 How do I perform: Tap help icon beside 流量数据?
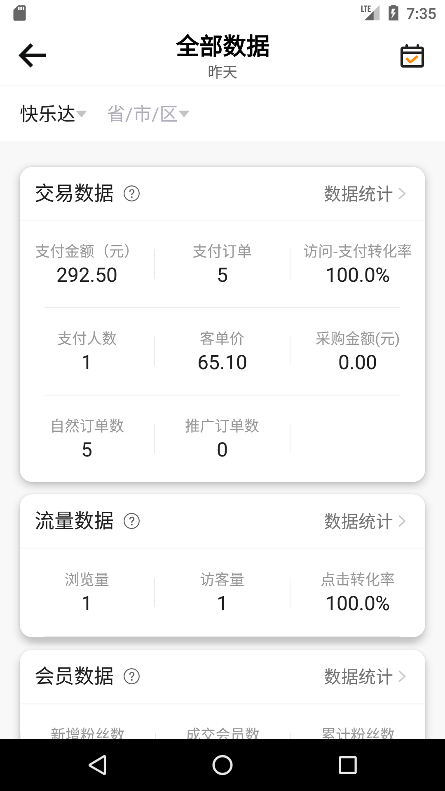[132, 521]
